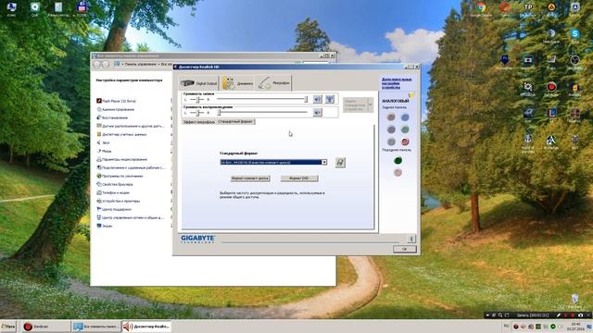Open Программы по умолчанию in Control Panel
Image resolution: width=593 pixels, height=333 pixels.
pyautogui.click(x=120, y=176)
